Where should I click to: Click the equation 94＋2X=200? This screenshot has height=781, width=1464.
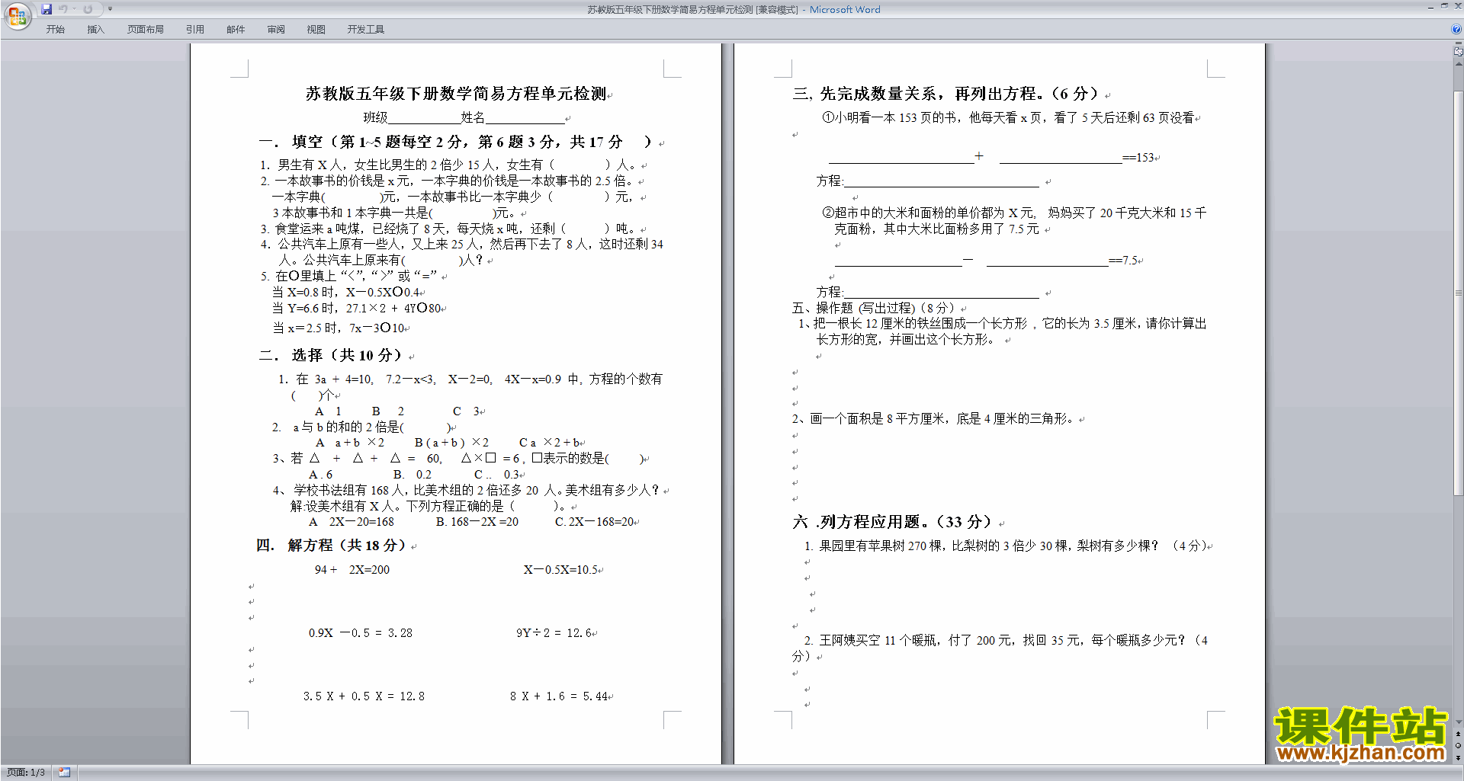tap(352, 570)
